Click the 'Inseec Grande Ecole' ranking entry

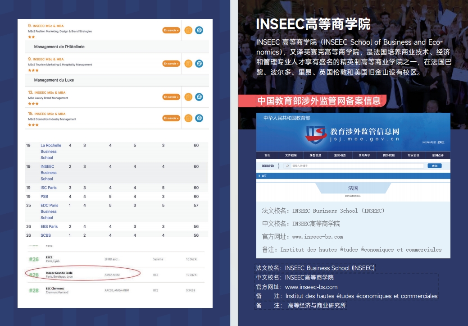[59, 273]
